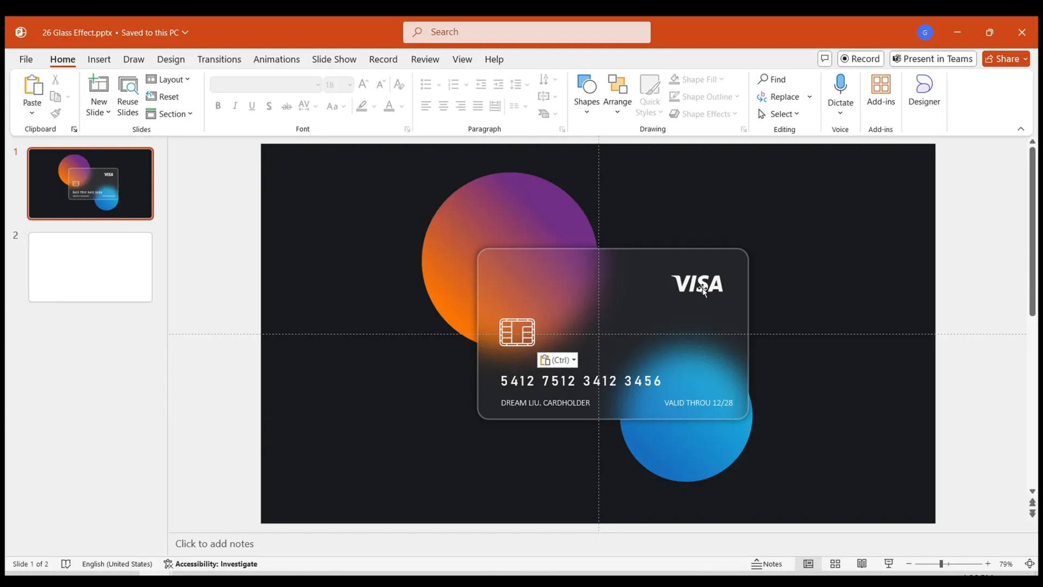The width and height of the screenshot is (1043, 587).
Task: Open the font size dropdown
Action: (350, 84)
